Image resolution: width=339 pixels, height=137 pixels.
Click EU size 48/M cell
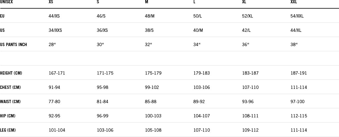pyautogui.click(x=150, y=16)
